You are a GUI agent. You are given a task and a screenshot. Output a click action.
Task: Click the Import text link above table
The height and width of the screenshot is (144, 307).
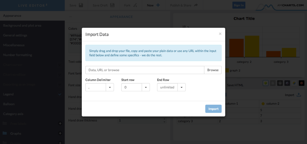tap(289, 95)
